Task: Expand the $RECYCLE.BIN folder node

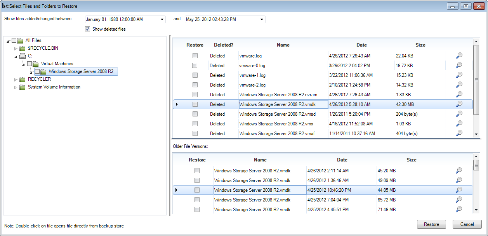Action: point(16,48)
